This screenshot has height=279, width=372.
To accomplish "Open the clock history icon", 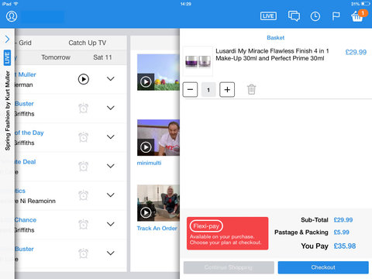I will (315, 16).
